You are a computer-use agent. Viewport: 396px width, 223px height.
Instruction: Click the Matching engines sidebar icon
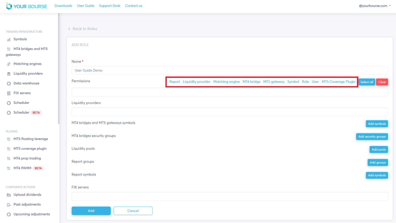click(x=9, y=64)
